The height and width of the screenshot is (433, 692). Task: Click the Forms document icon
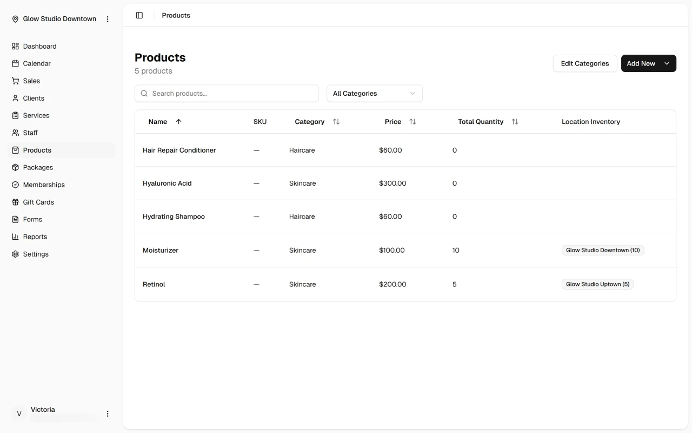(15, 220)
